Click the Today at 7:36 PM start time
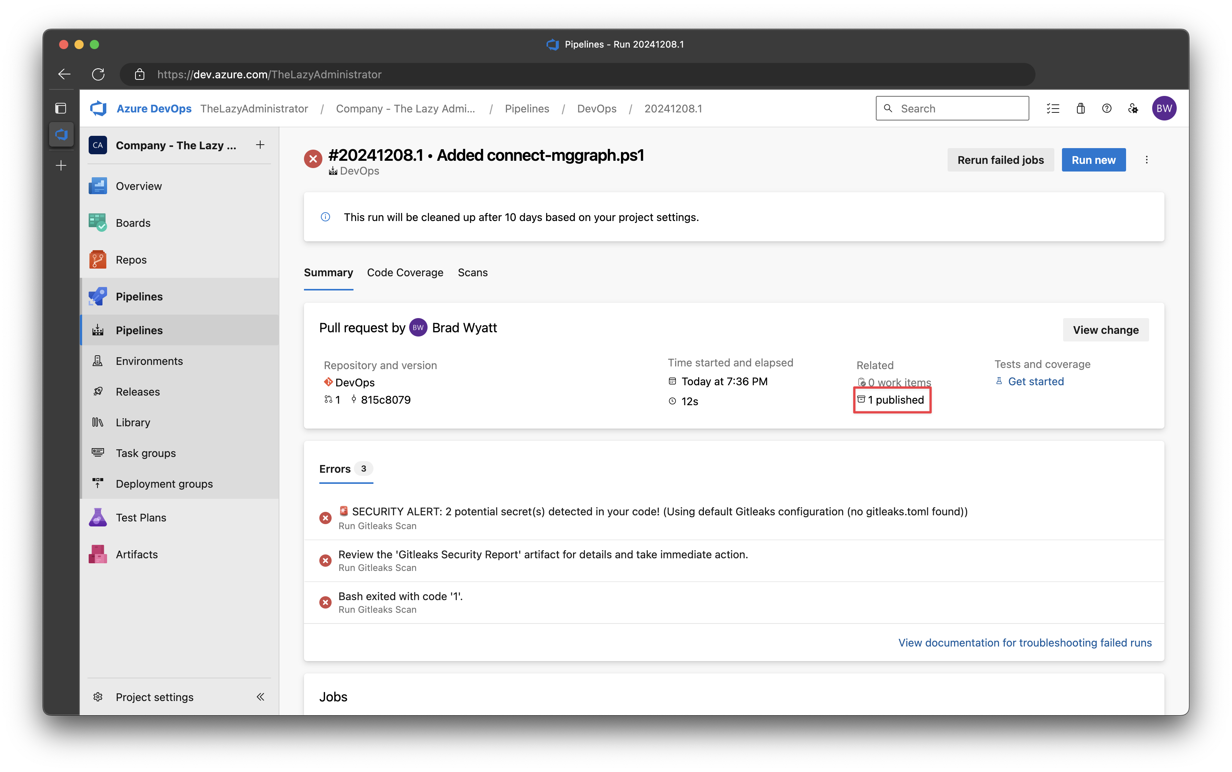This screenshot has width=1232, height=772. (724, 381)
